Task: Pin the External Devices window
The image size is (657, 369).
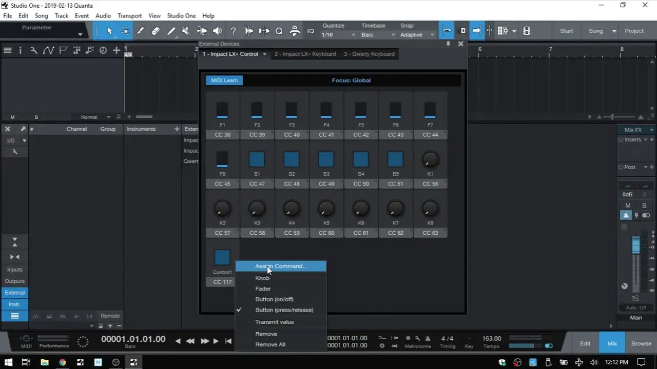Action: [448, 44]
